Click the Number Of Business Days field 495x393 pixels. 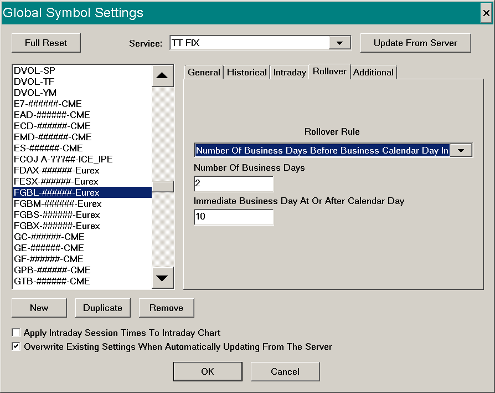[234, 184]
